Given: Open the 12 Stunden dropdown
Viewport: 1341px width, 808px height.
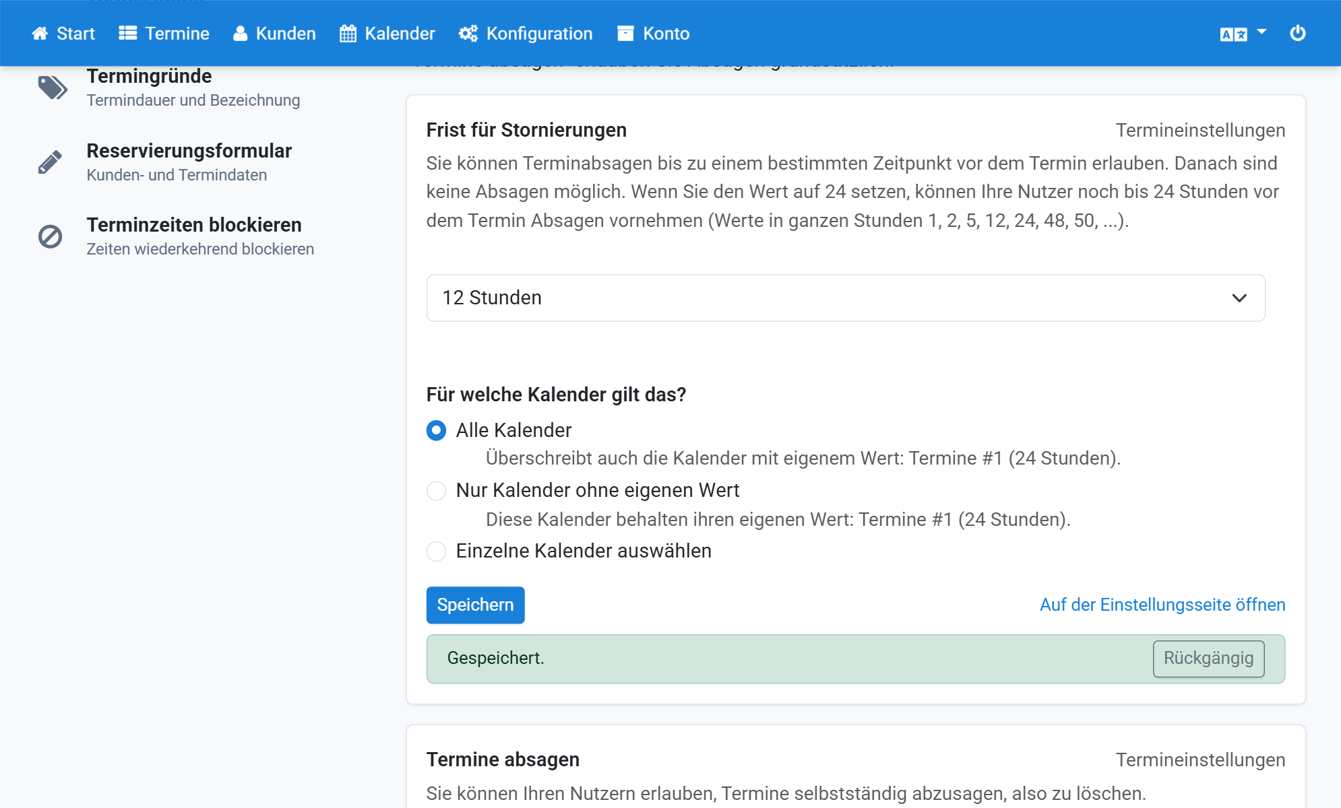Looking at the screenshot, I should click(x=846, y=298).
